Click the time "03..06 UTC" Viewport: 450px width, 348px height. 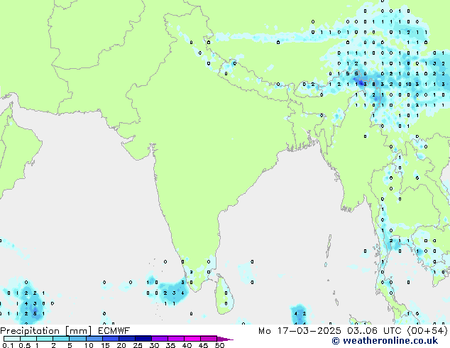point(375,331)
